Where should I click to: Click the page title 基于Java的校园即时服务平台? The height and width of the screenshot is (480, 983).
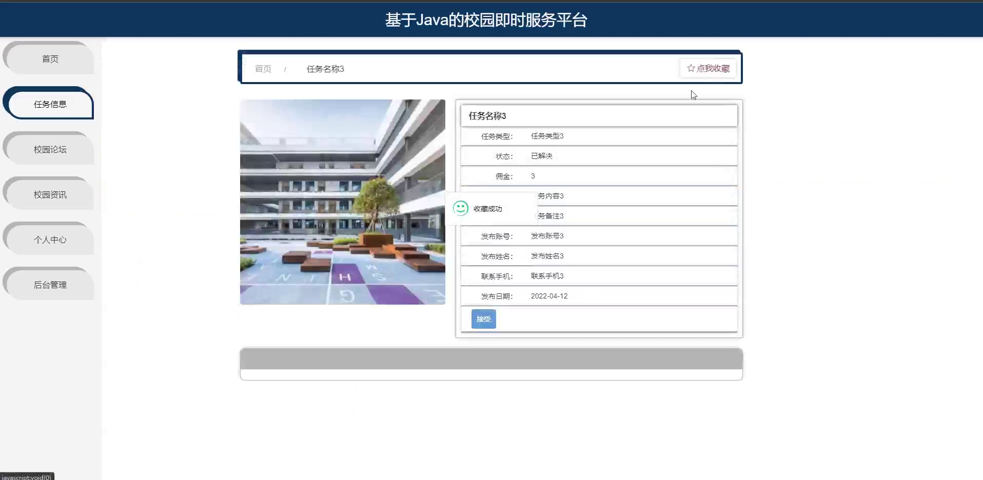[486, 20]
